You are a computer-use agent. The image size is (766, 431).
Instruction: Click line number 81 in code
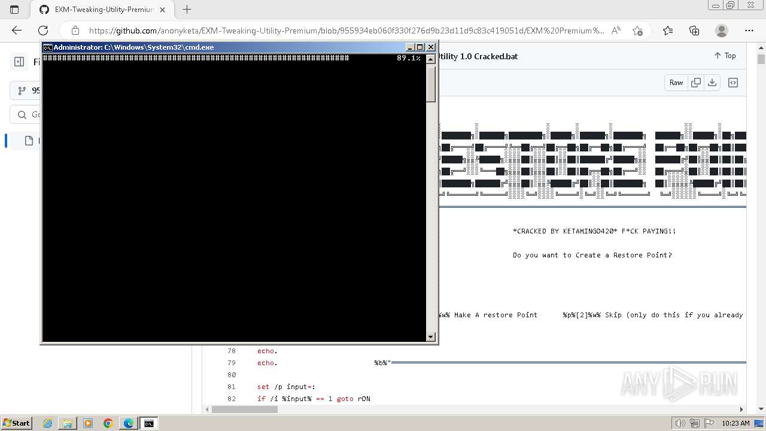(232, 387)
